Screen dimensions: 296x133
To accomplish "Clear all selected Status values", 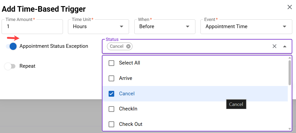I will pos(274,46).
